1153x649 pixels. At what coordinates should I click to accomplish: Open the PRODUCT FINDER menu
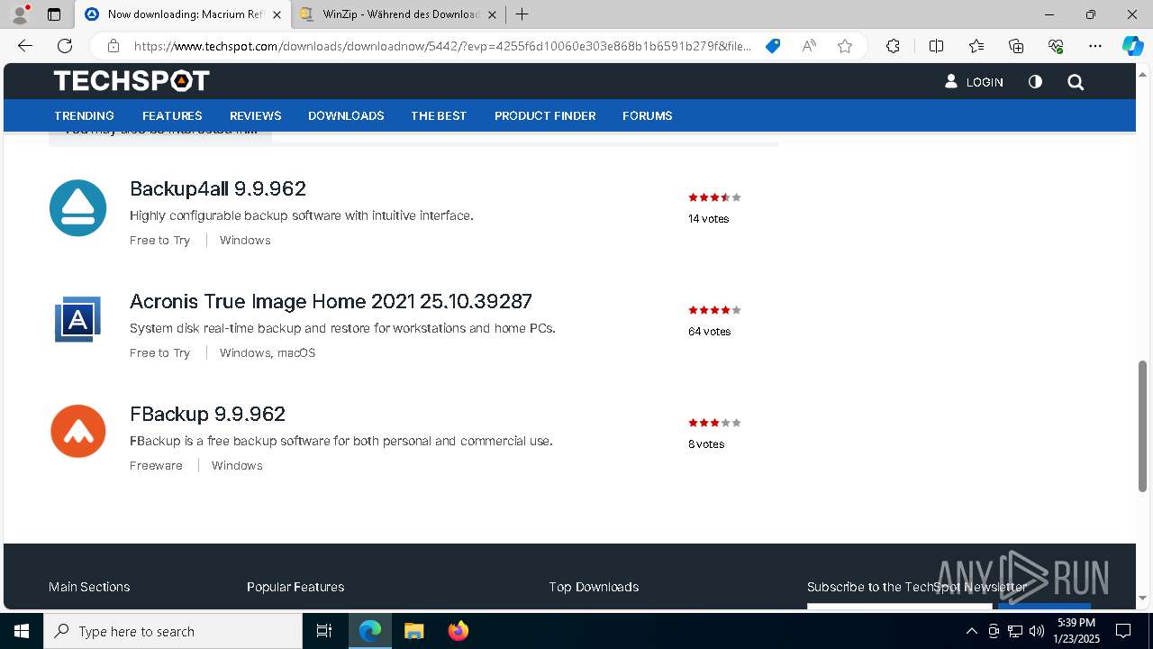click(545, 115)
